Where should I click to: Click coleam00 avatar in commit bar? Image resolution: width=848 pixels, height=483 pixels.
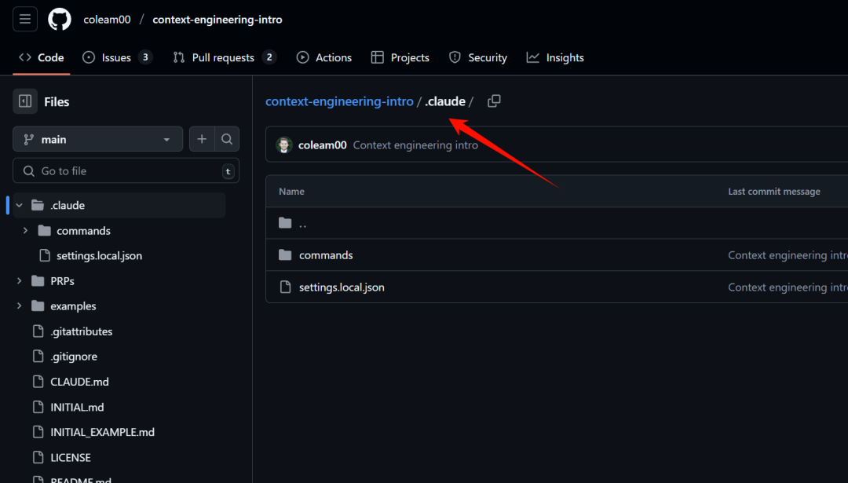point(284,145)
